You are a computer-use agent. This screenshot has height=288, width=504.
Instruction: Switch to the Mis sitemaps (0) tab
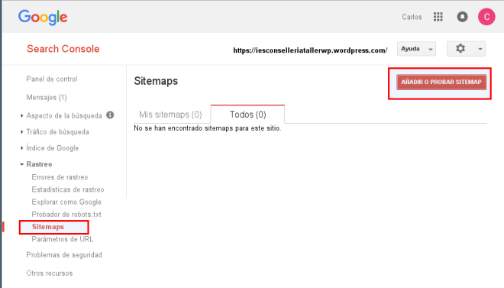170,115
